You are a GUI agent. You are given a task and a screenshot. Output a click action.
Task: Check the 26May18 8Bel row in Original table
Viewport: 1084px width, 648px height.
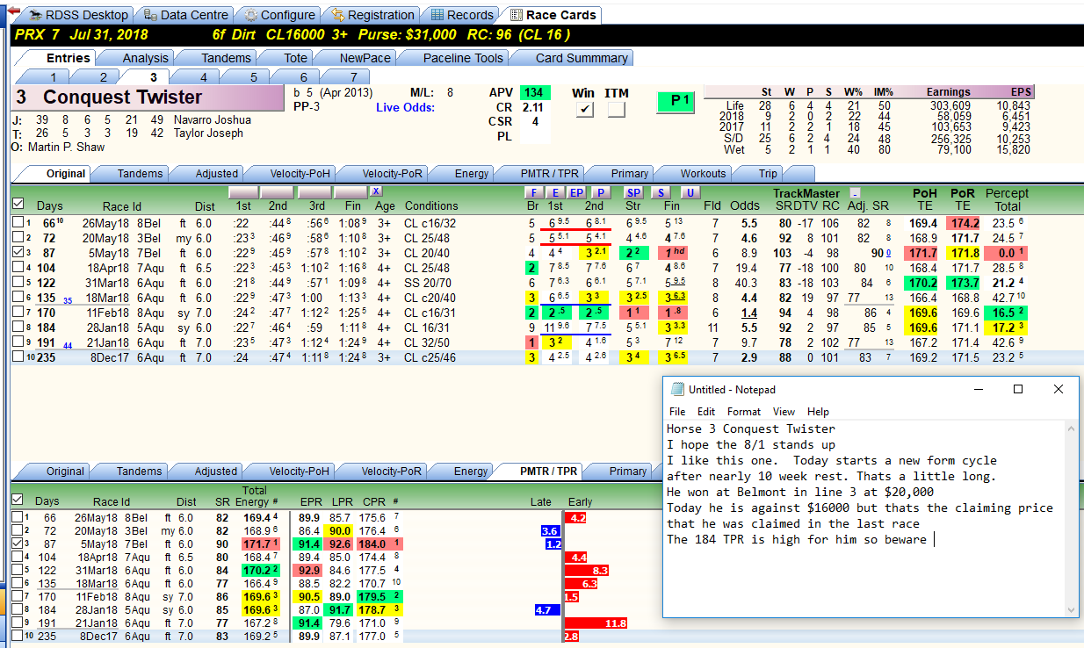(x=18, y=223)
